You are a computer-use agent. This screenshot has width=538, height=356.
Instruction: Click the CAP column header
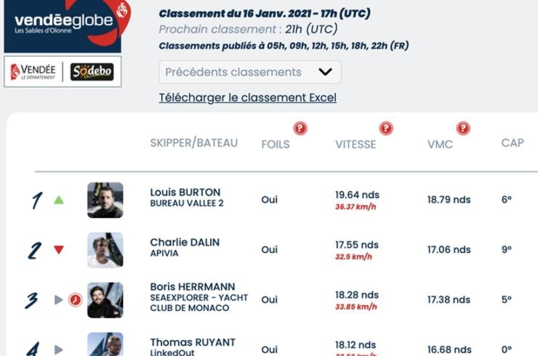click(x=513, y=142)
